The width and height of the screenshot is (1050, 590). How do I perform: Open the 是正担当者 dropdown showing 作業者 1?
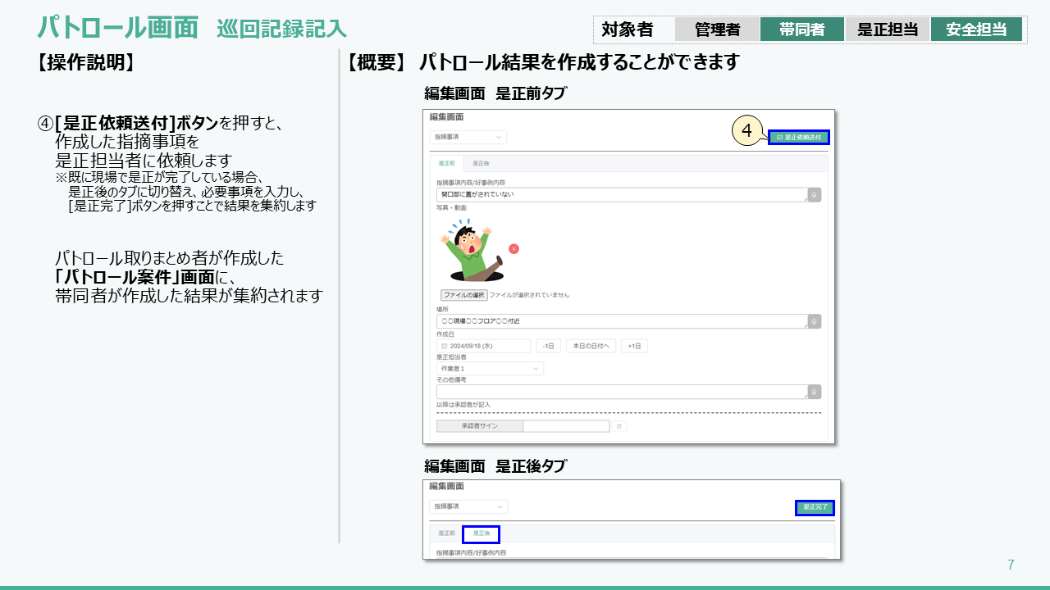490,369
